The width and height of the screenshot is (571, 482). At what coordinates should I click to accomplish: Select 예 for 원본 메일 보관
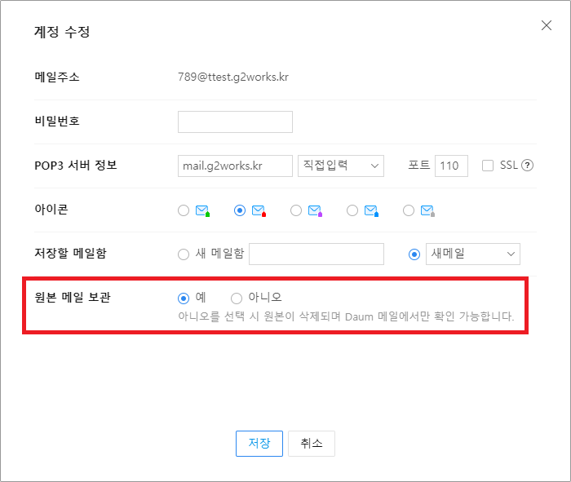coord(184,298)
